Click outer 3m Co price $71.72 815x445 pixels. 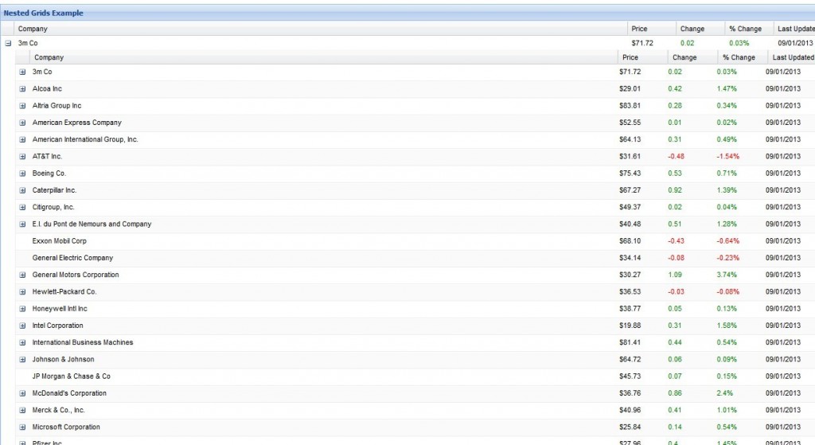point(642,43)
